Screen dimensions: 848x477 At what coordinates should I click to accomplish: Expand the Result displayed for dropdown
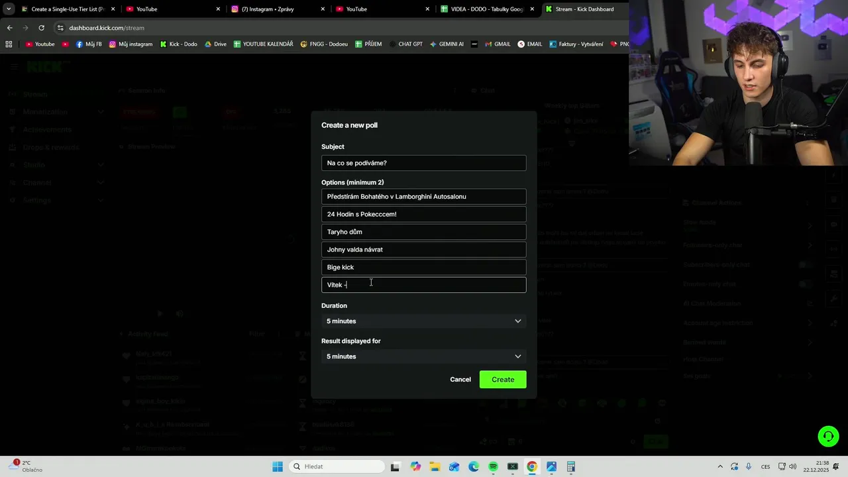424,356
